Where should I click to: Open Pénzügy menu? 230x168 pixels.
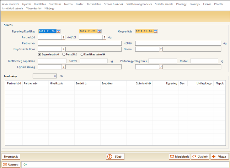point(181,4)
